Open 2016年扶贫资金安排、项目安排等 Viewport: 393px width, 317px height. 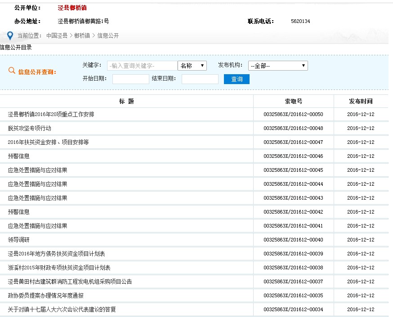(x=49, y=143)
